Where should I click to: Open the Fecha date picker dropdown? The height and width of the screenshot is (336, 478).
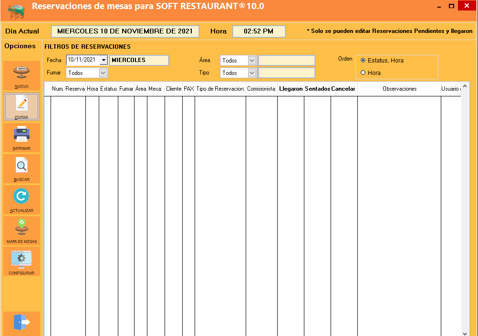(x=104, y=60)
